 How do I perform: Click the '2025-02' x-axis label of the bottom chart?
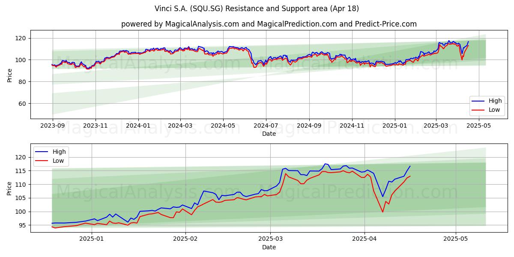click(x=185, y=239)
